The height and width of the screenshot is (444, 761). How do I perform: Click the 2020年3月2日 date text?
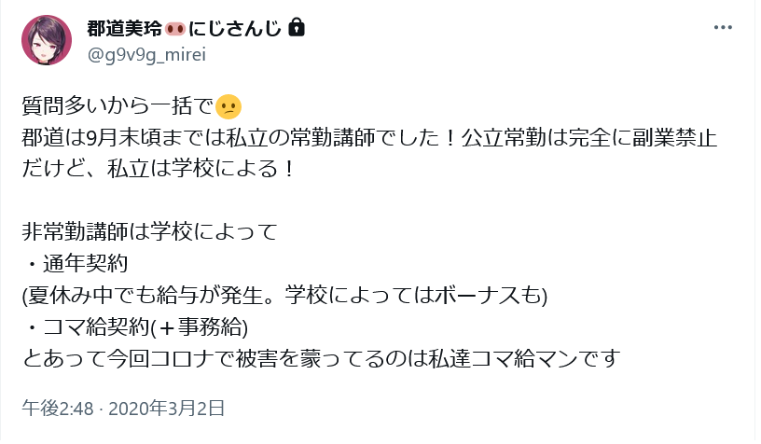[166, 409]
